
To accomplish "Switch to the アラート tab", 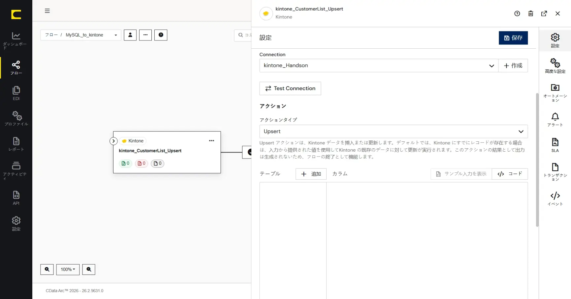I will (555, 120).
